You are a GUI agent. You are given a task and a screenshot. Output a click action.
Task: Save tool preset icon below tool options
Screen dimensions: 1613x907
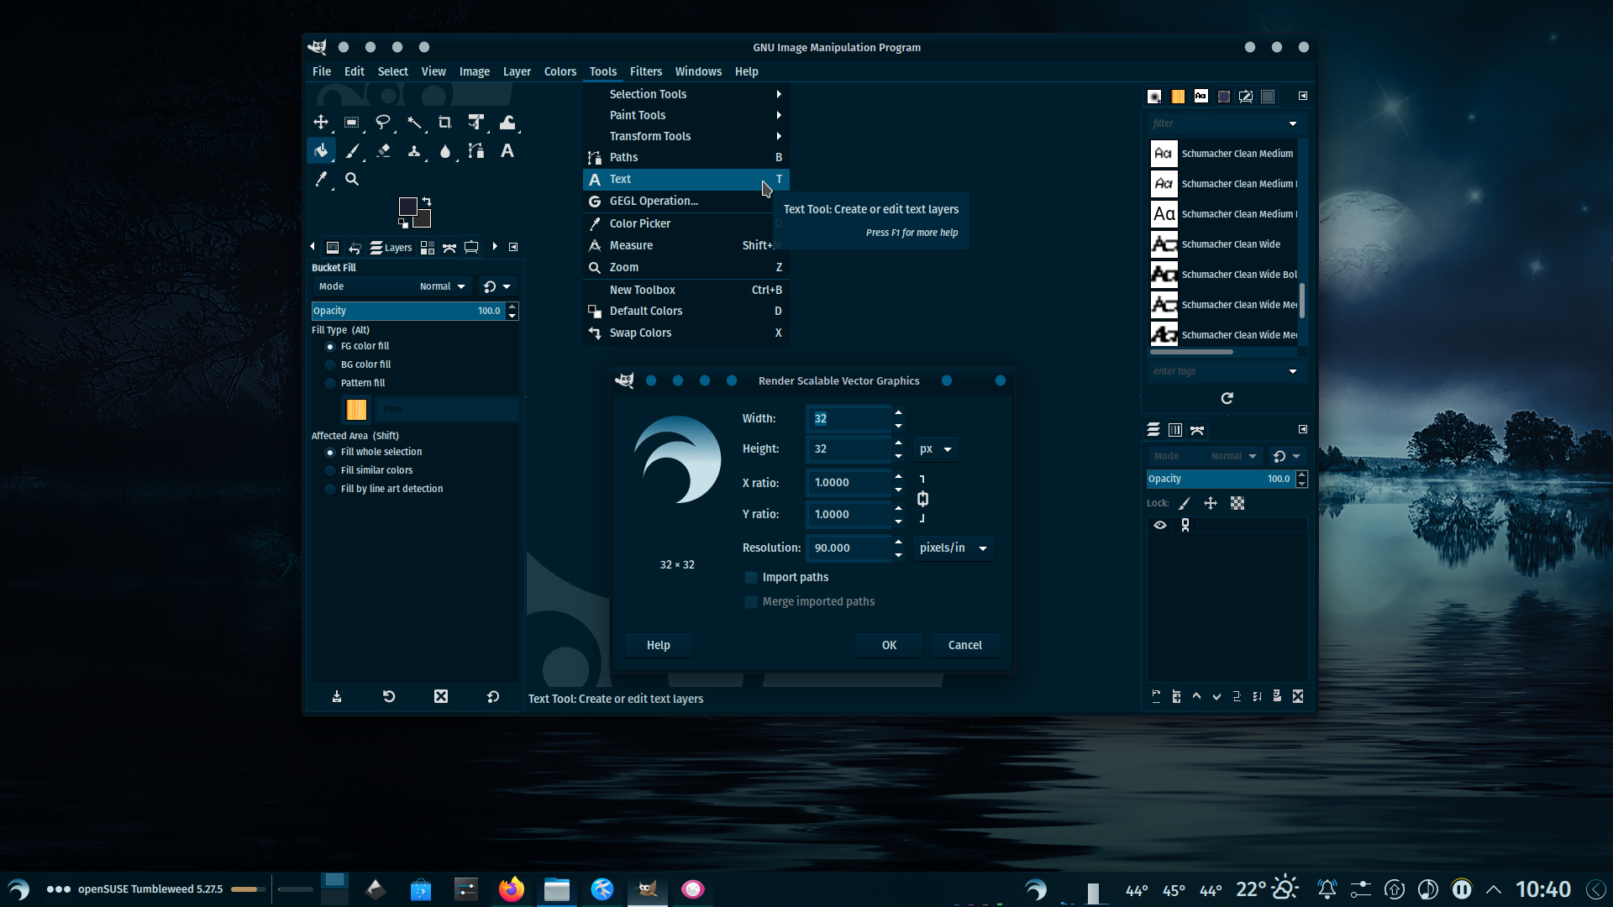click(x=337, y=696)
